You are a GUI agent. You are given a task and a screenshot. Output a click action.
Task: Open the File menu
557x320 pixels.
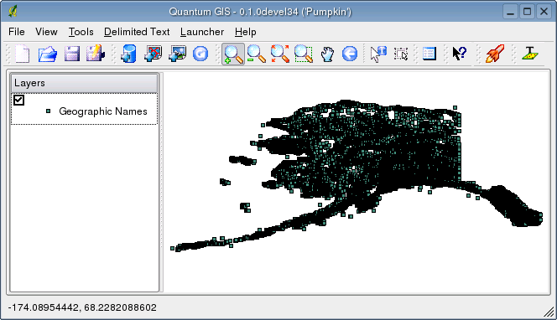[x=16, y=32]
